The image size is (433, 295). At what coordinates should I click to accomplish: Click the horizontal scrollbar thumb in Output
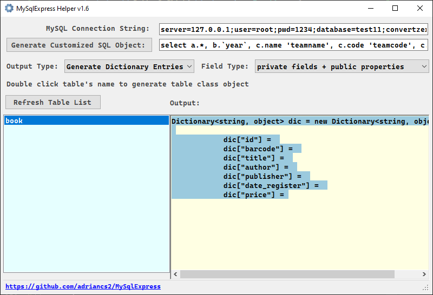click(x=287, y=274)
